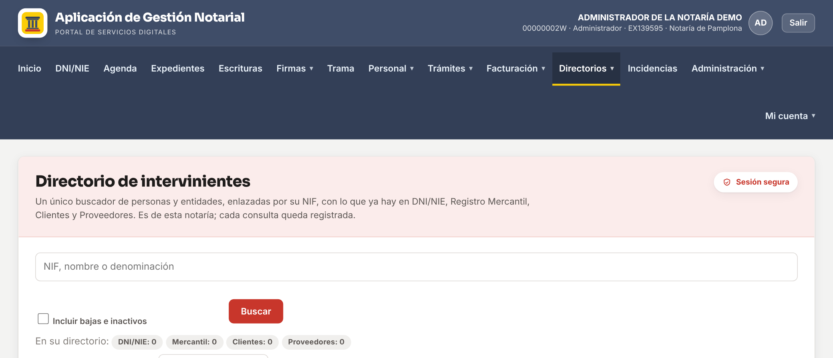
Task: Click the red Buscar button
Action: click(256, 311)
